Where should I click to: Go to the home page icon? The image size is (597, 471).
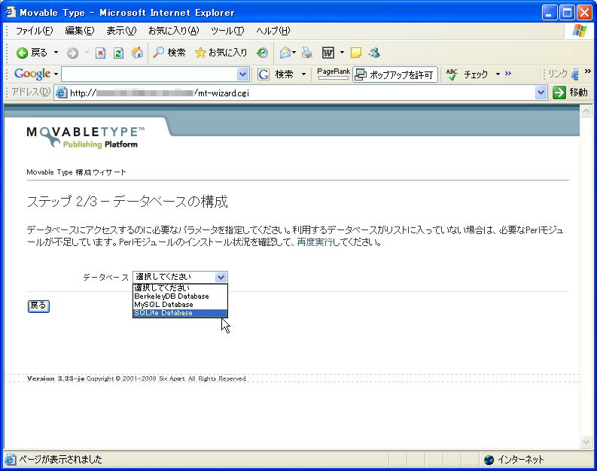137,53
